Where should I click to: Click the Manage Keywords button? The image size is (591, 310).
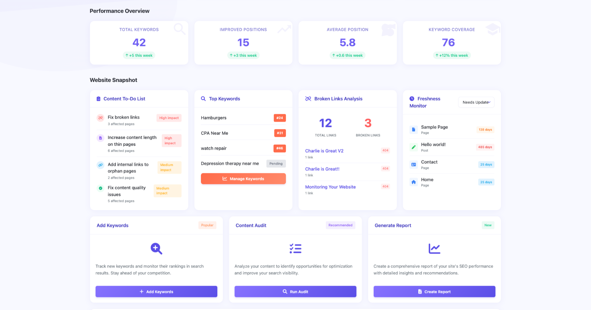243,179
